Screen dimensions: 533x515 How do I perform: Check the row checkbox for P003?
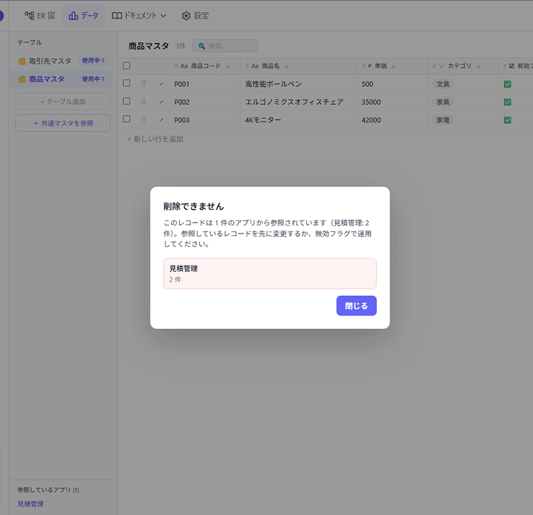tap(127, 119)
